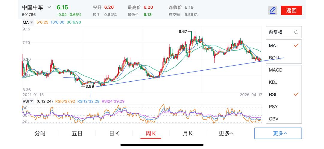
Task: Expand the stock name dropdown arrow
Action: click(x=49, y=7)
